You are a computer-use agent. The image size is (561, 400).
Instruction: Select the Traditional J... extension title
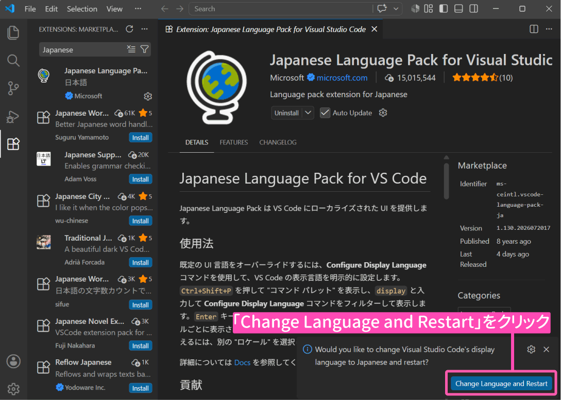pos(88,238)
